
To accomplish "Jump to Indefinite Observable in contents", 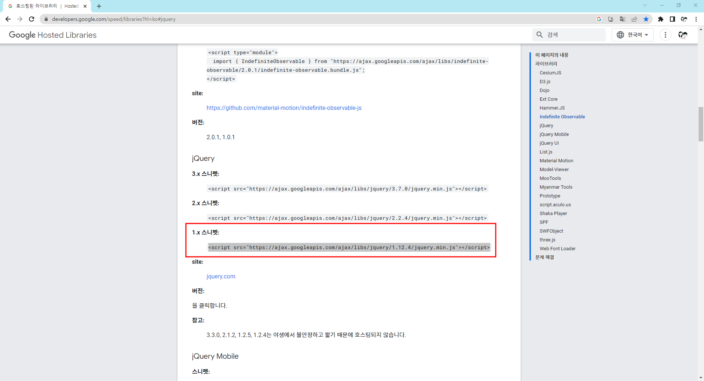I will coord(562,116).
